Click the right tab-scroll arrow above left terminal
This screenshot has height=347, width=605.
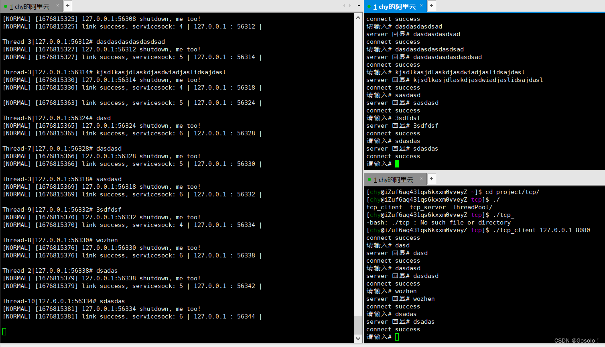[350, 5]
